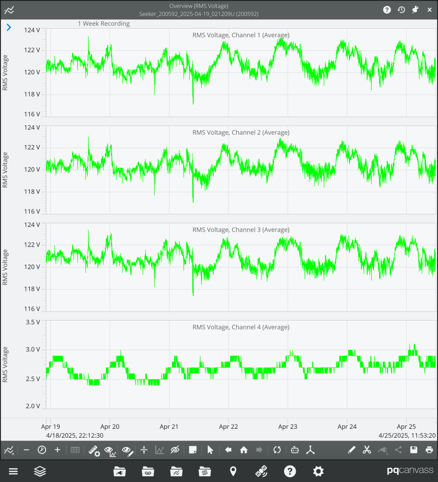Image resolution: width=438 pixels, height=482 pixels.
Task: Open the hamburger main menu
Action: click(13, 471)
